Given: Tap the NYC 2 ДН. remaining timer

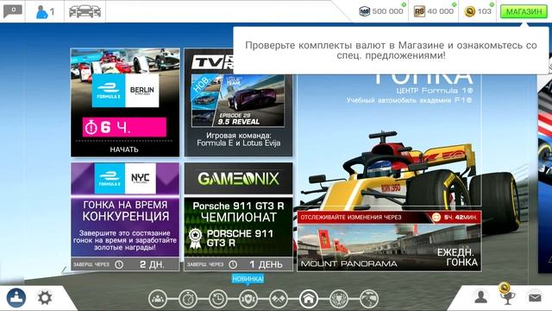Looking at the screenshot, I should [x=125, y=264].
